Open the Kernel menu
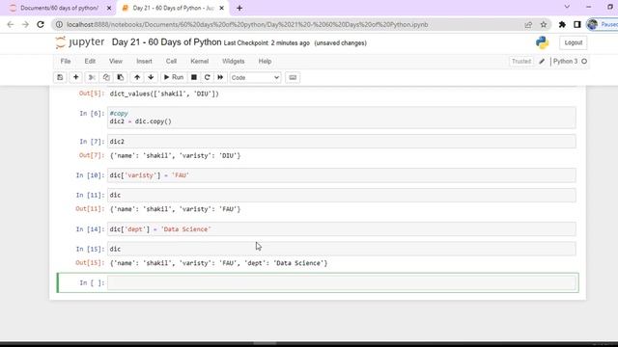The width and height of the screenshot is (618, 347). 200,62
